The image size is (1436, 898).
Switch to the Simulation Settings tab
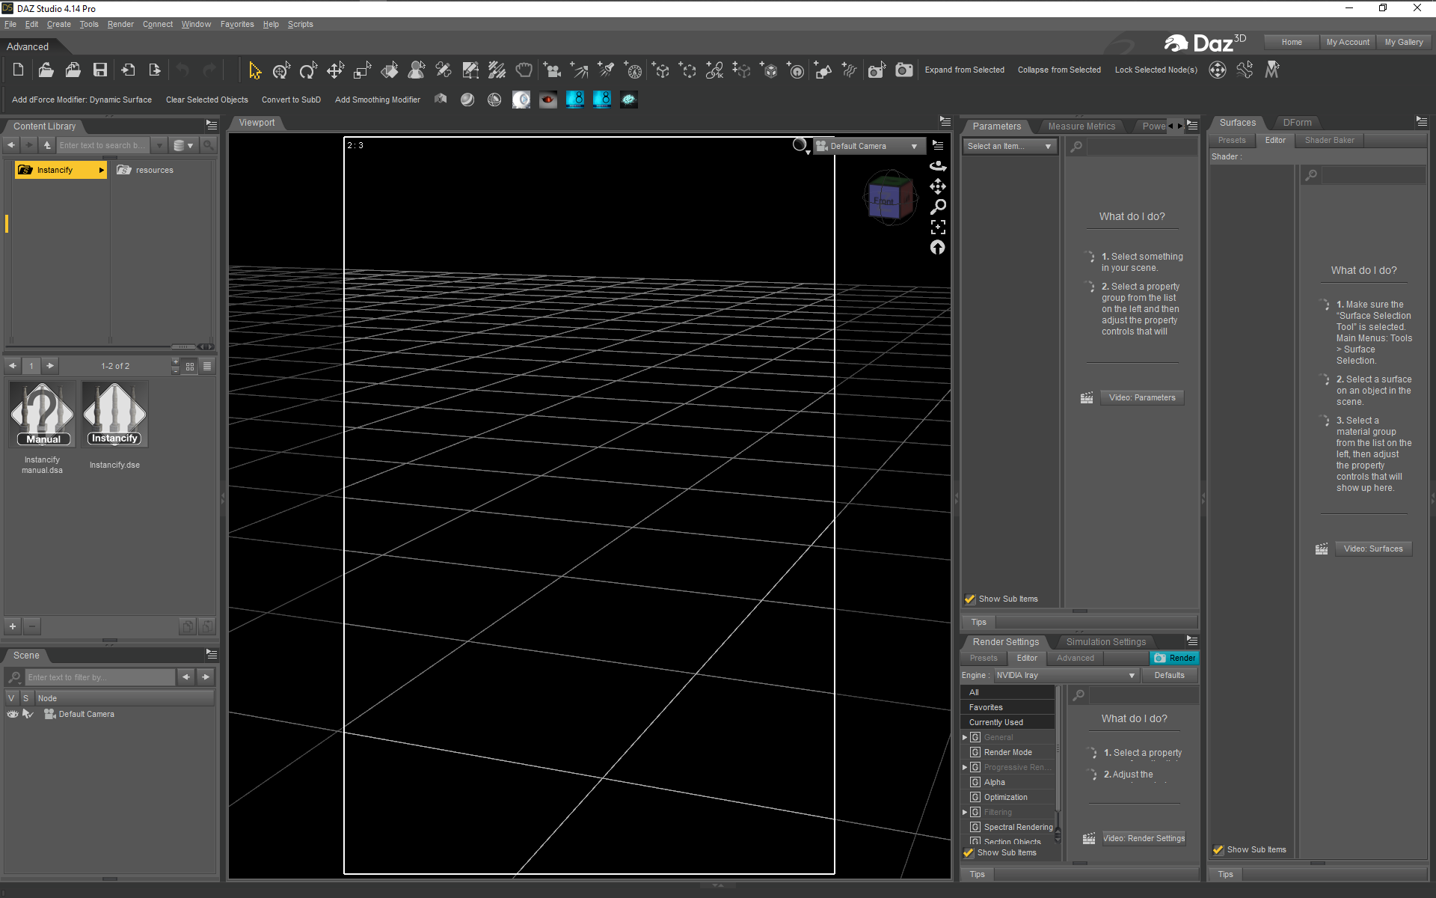[x=1105, y=642]
